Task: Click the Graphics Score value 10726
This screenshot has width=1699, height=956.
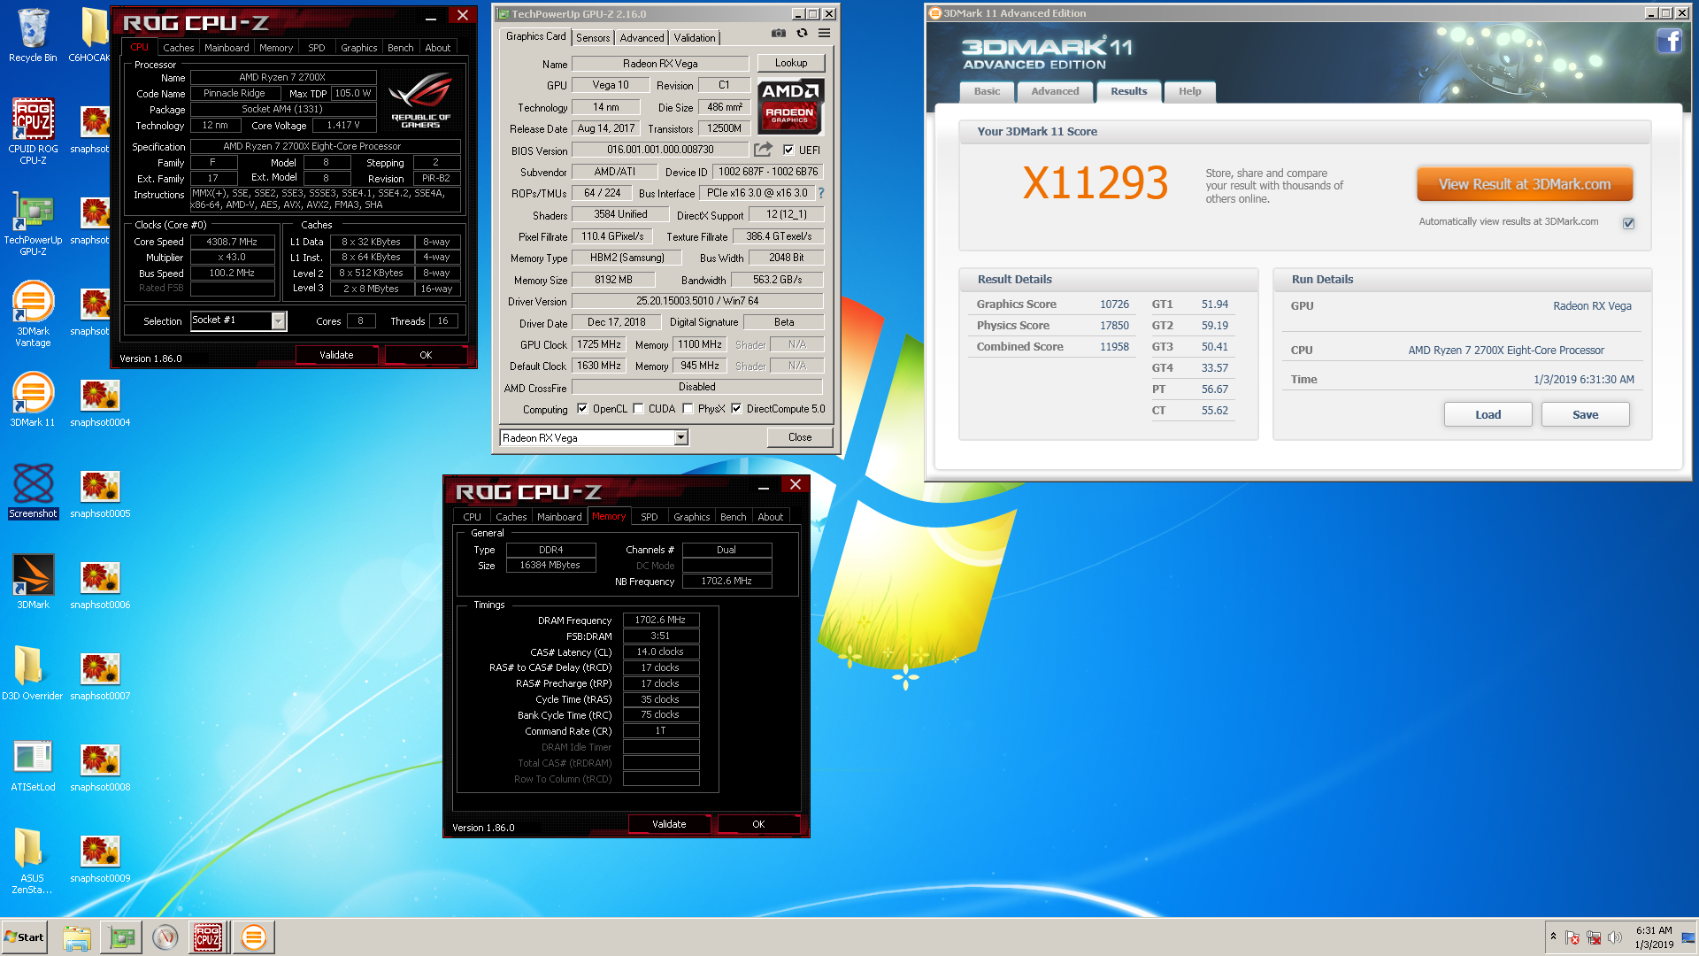Action: [x=1114, y=305]
